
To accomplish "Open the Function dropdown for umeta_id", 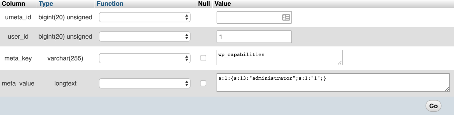I will (x=144, y=17).
